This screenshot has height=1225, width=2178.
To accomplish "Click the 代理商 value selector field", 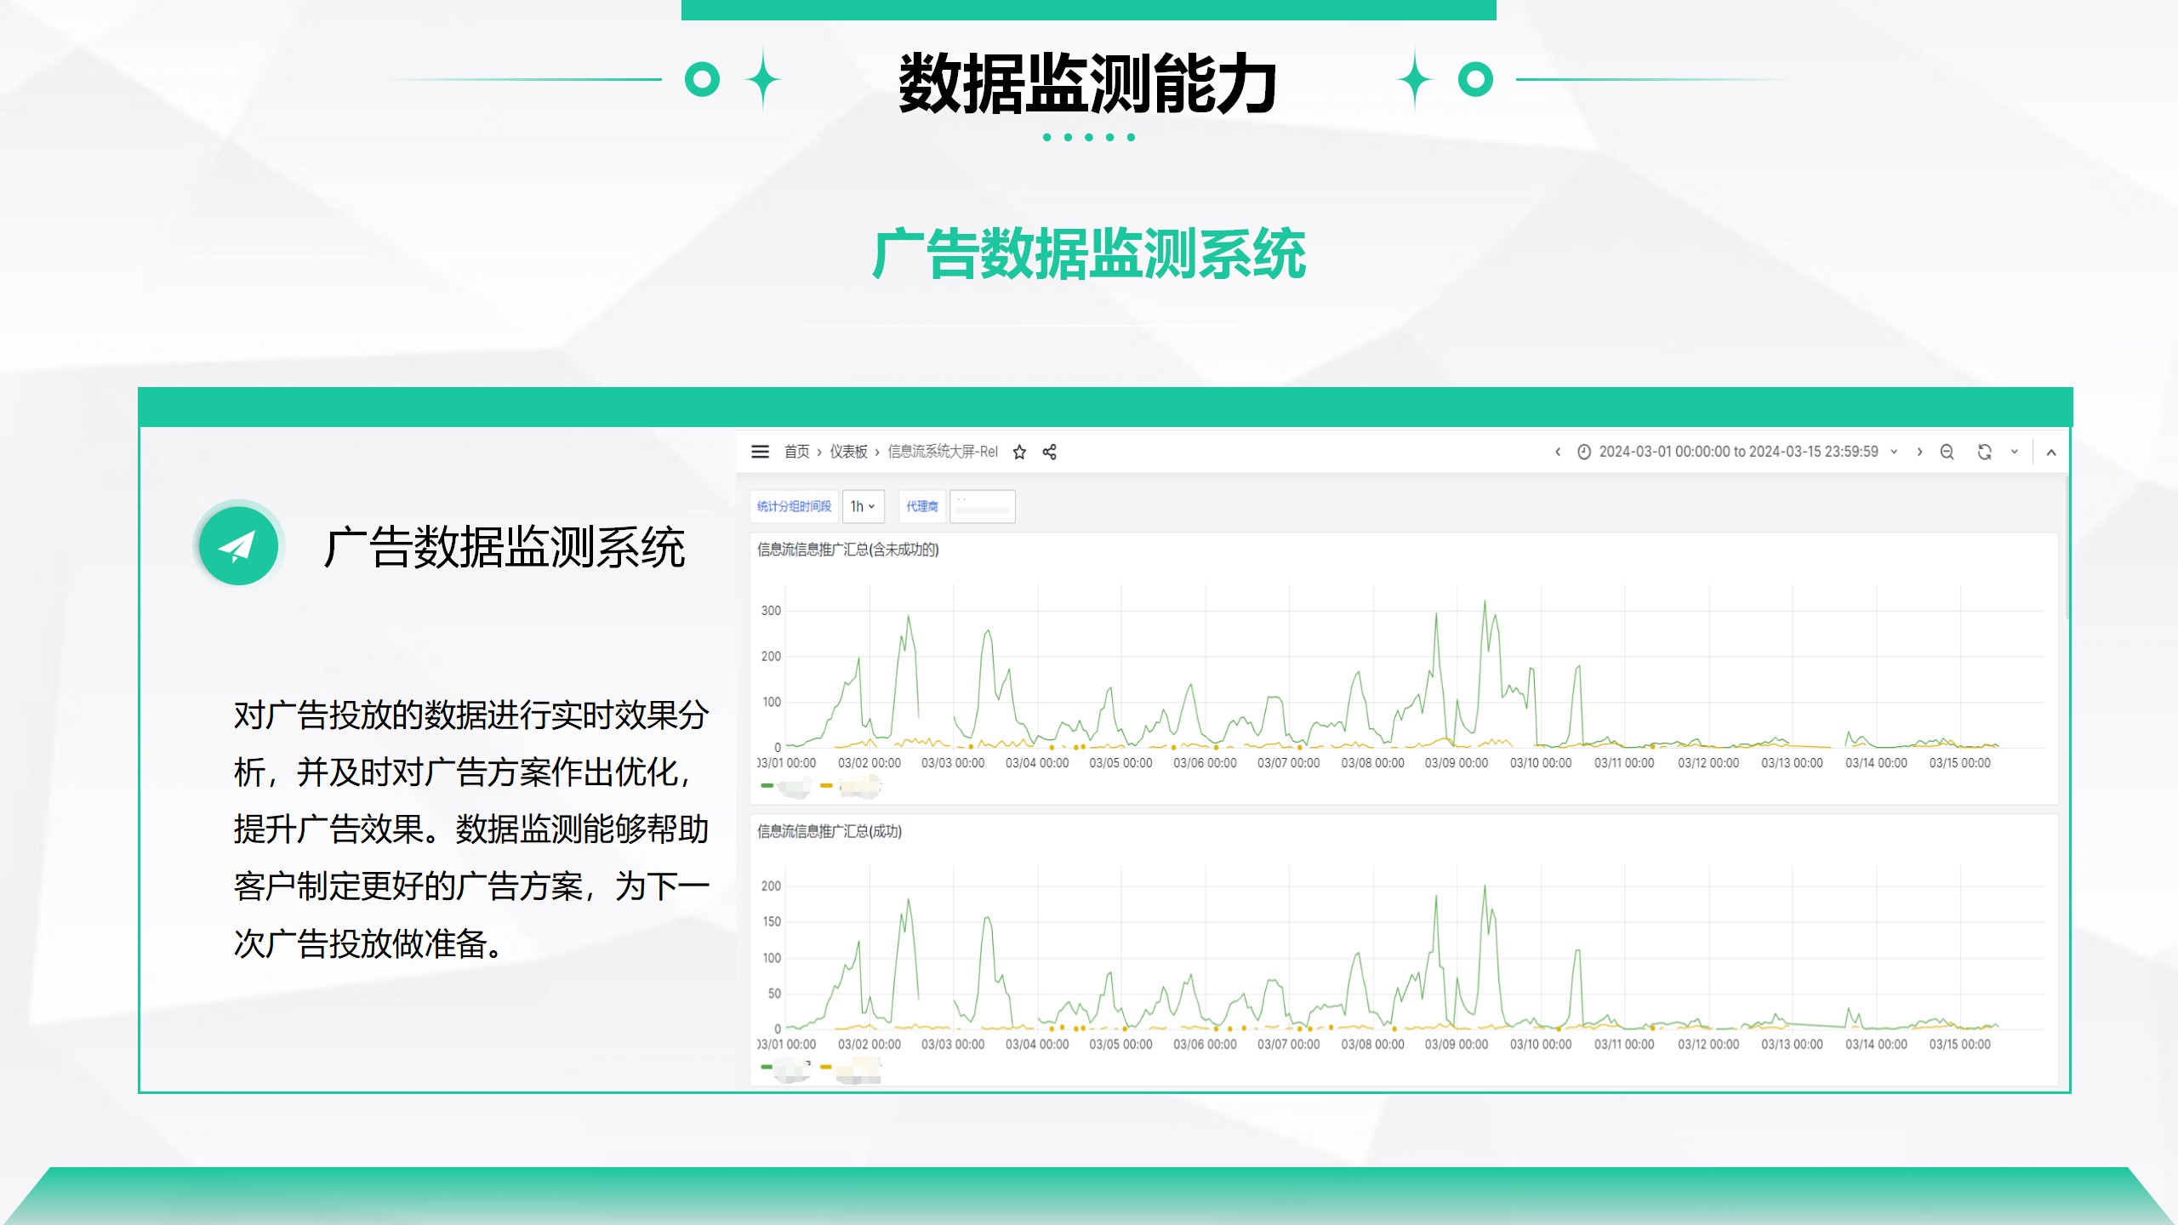I will [x=982, y=508].
